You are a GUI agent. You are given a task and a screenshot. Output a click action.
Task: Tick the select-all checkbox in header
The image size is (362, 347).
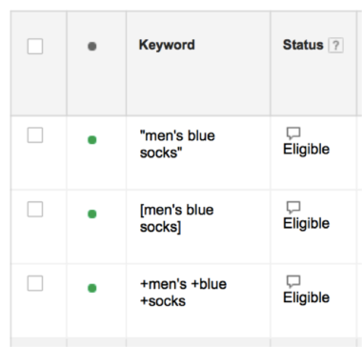35,47
